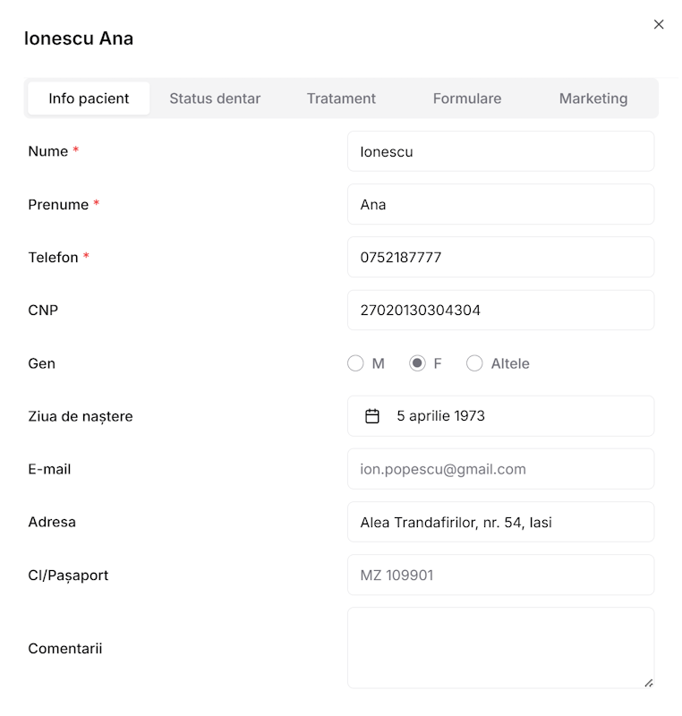This screenshot has height=716, width=682.
Task: Click the E-mail input field
Action: [x=499, y=469]
